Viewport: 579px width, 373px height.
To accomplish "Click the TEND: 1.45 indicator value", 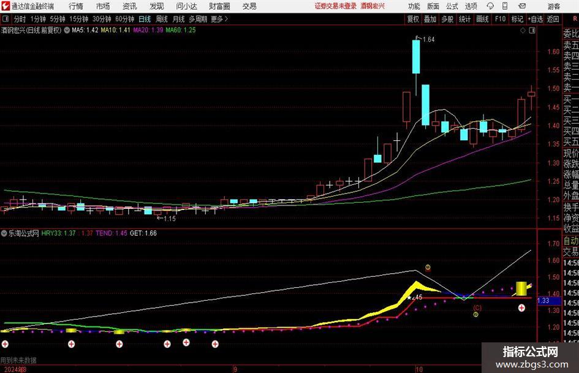I will [111, 233].
